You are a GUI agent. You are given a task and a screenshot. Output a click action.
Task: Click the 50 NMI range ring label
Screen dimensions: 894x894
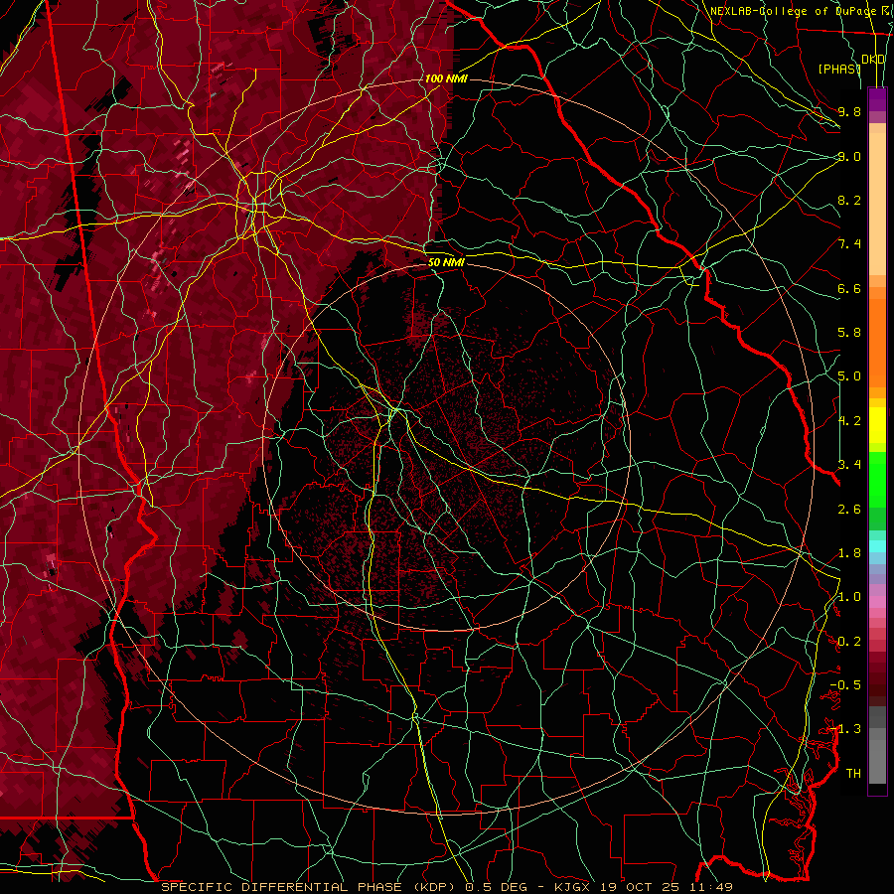coord(446,262)
